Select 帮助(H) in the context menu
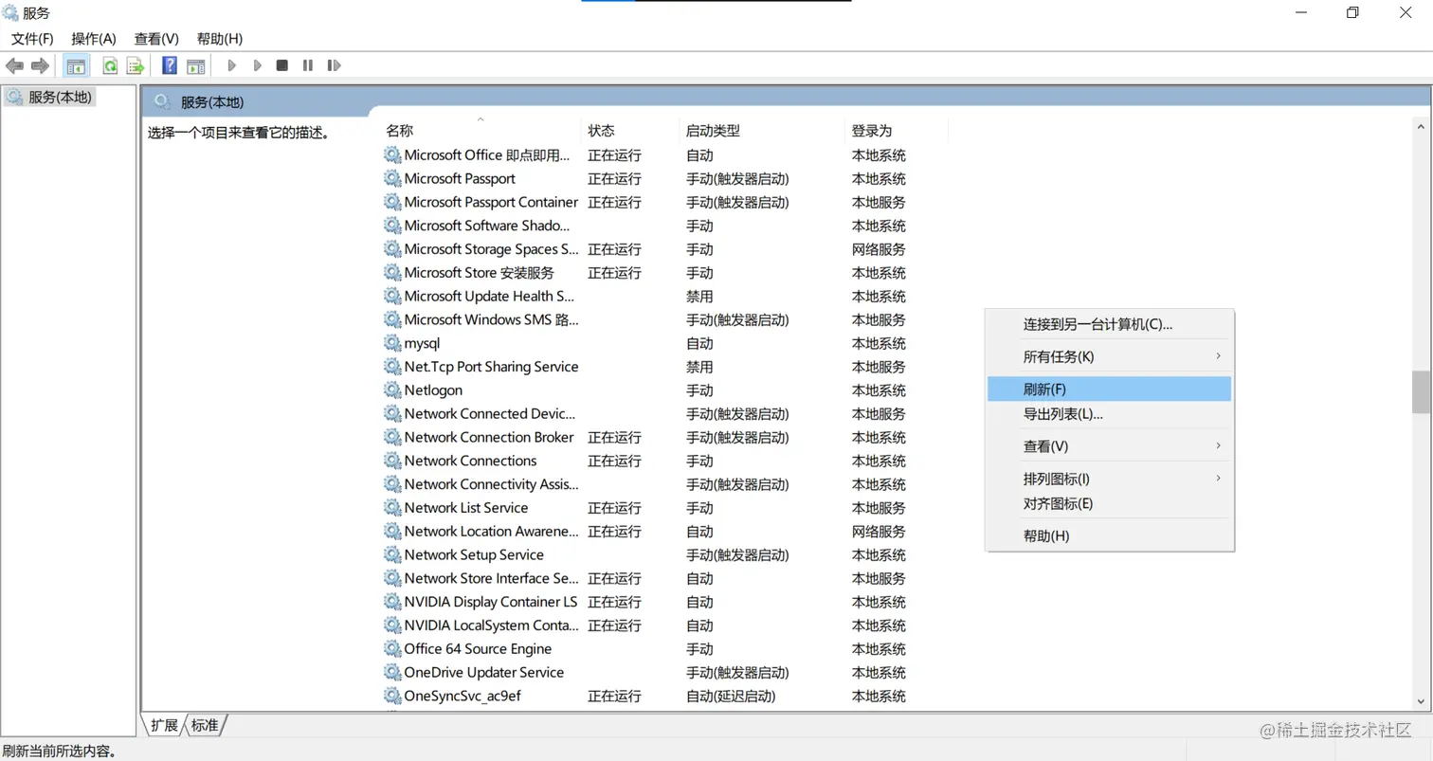This screenshot has height=761, width=1433. tap(1109, 535)
